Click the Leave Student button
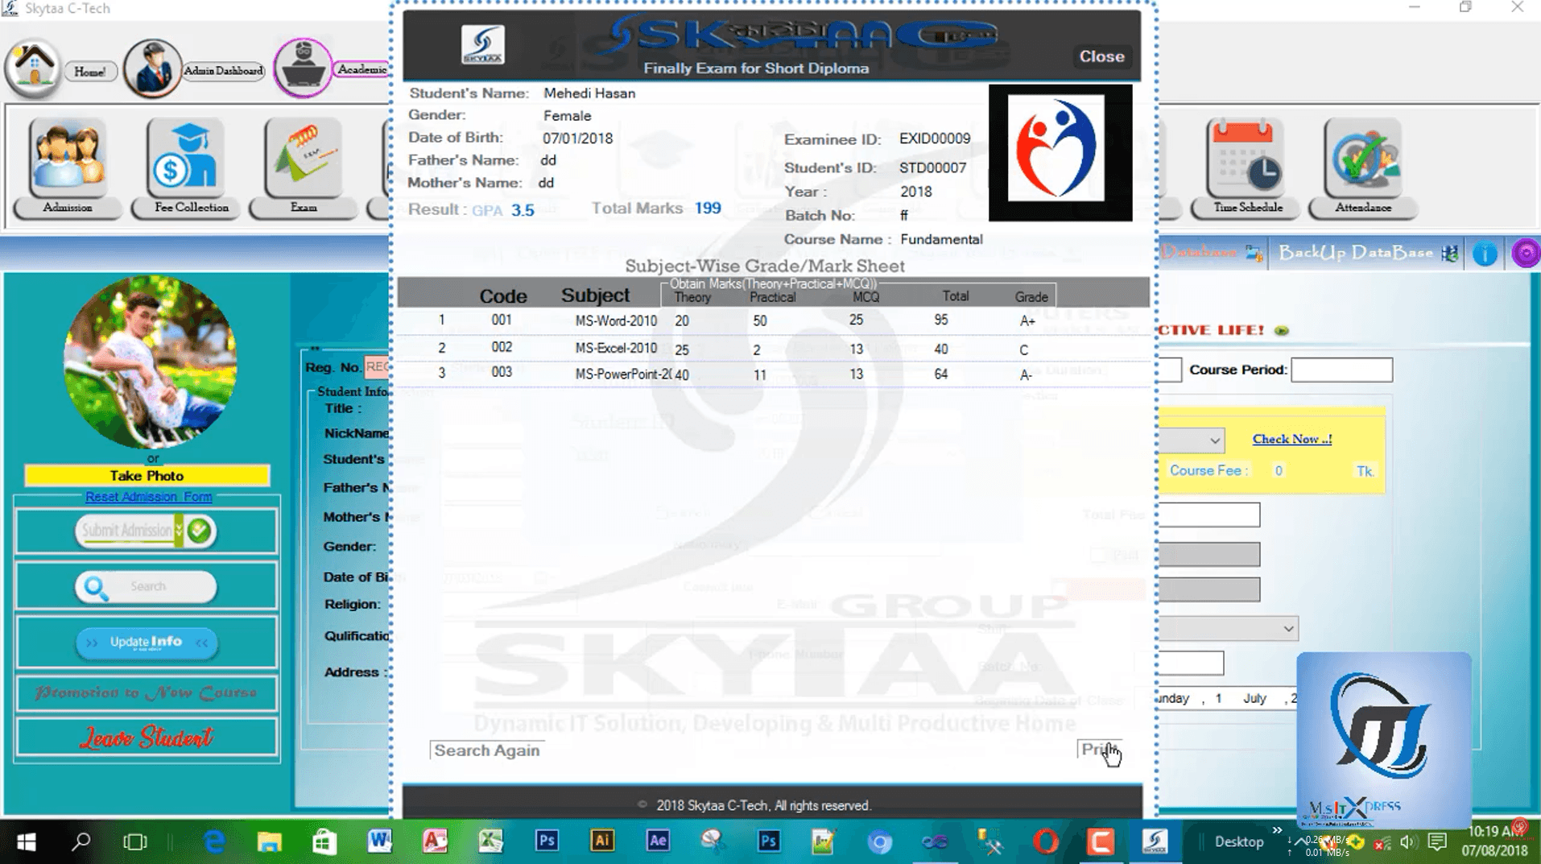 [x=147, y=738]
